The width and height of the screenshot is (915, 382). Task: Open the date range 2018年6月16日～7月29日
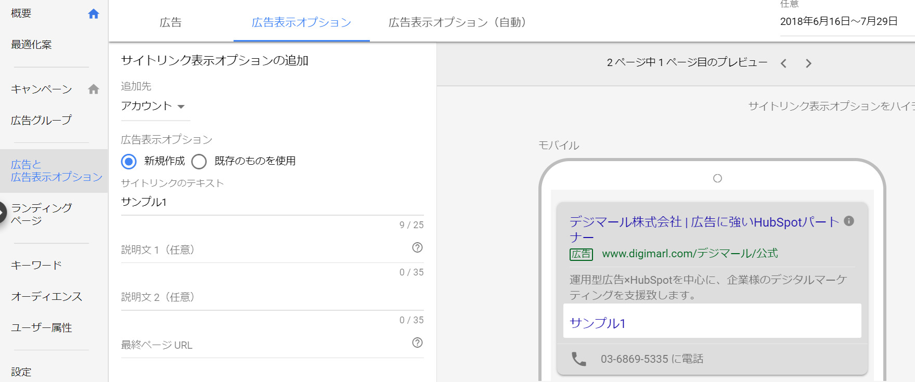(839, 21)
